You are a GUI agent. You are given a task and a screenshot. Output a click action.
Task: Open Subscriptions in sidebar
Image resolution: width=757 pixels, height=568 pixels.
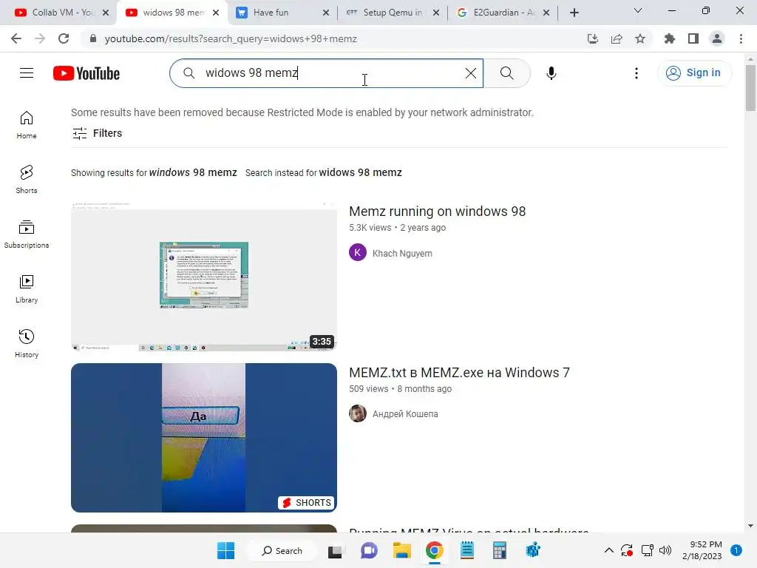(x=27, y=234)
